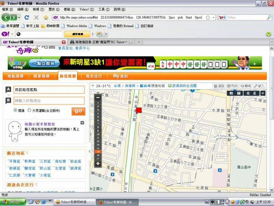Screen dimensions: 274x206
Task: Expand quick launch overflow chevron
Action: click(x=50, y=201)
